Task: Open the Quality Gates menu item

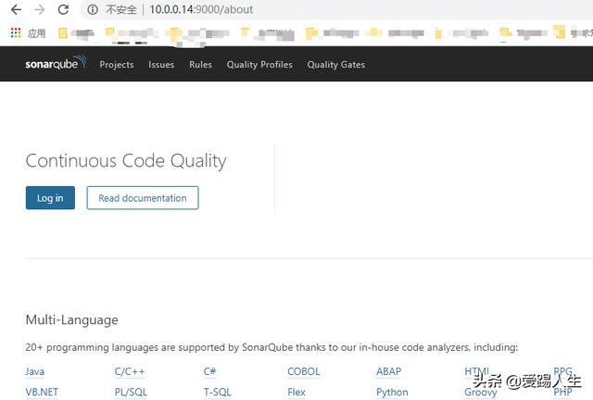Action: click(335, 65)
